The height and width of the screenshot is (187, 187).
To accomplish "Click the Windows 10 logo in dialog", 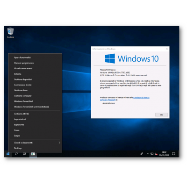I will click(x=132, y=58).
